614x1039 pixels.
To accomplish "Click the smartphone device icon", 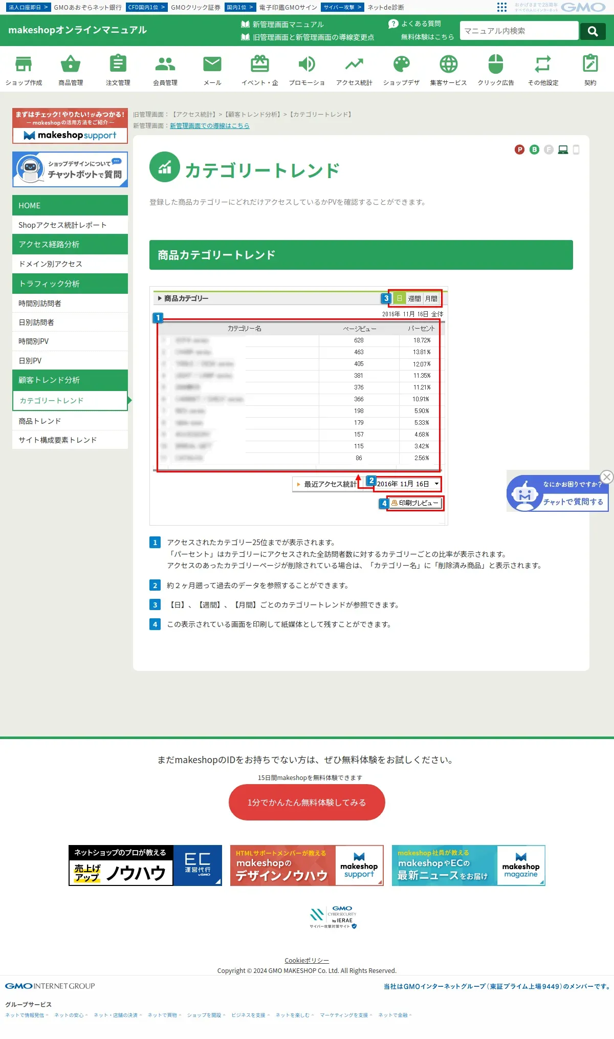I will coord(576,149).
